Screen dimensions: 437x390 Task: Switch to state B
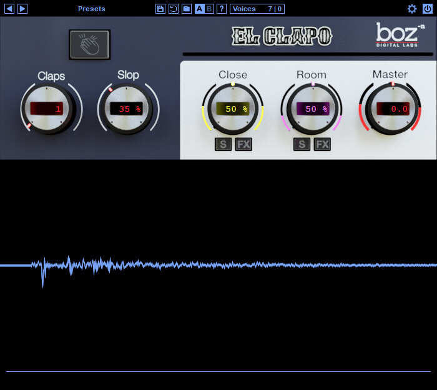tap(209, 9)
